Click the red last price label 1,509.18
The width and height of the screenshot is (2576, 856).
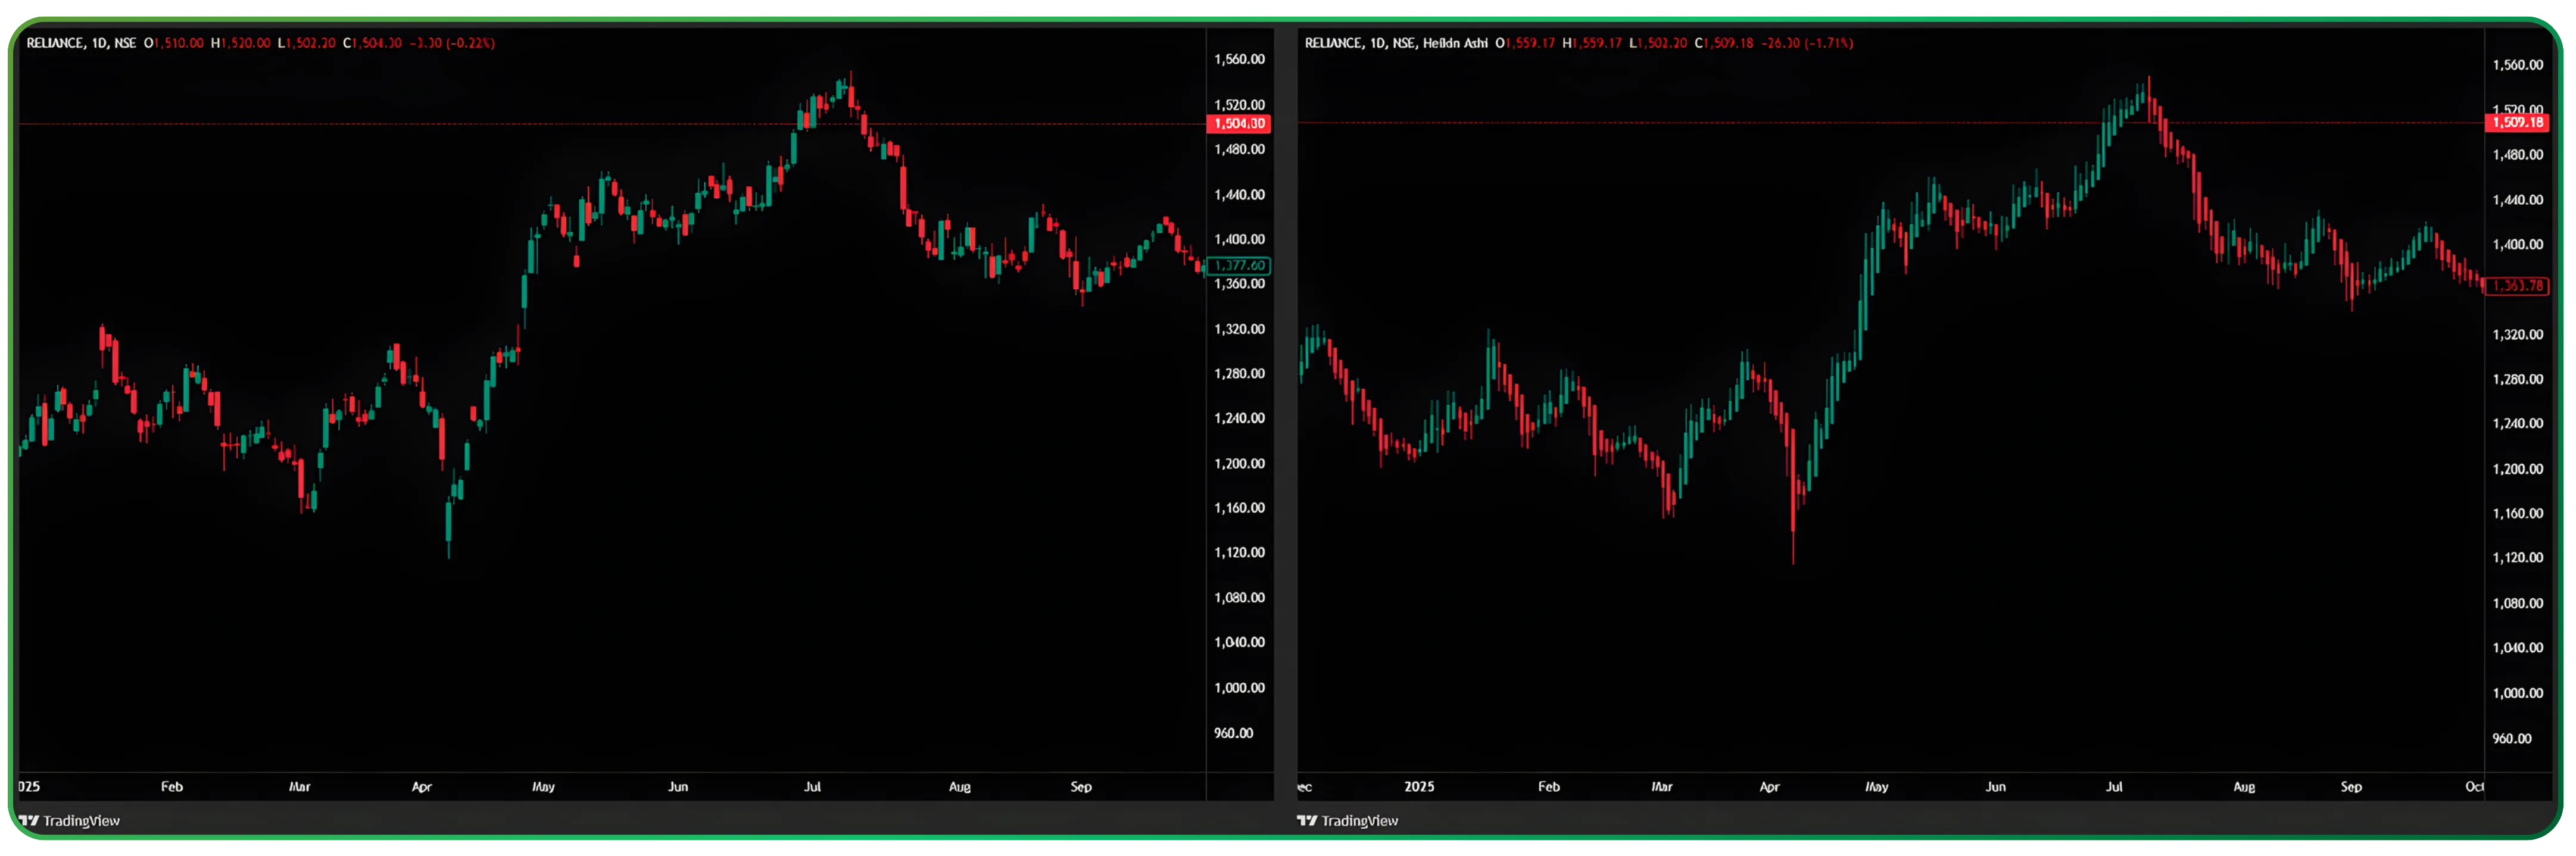pos(2518,122)
